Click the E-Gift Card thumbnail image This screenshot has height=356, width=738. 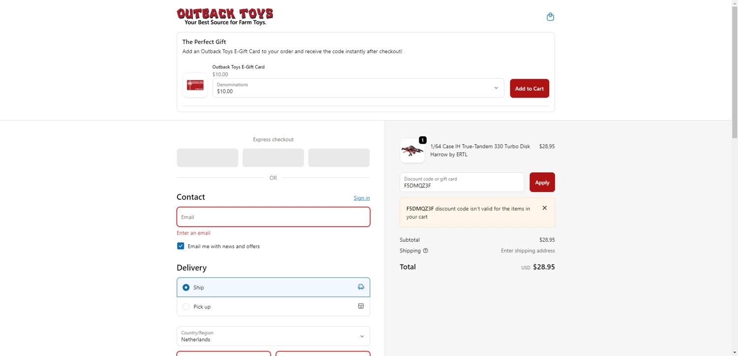click(x=195, y=85)
